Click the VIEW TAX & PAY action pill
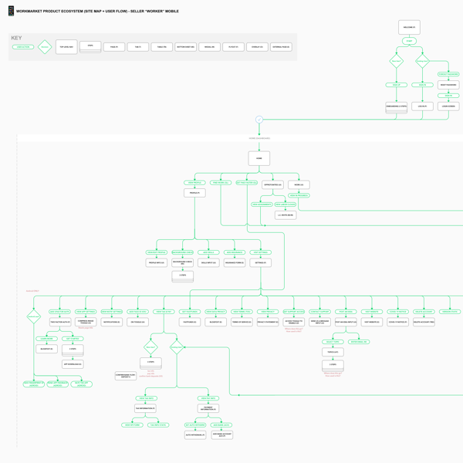 coord(164,312)
